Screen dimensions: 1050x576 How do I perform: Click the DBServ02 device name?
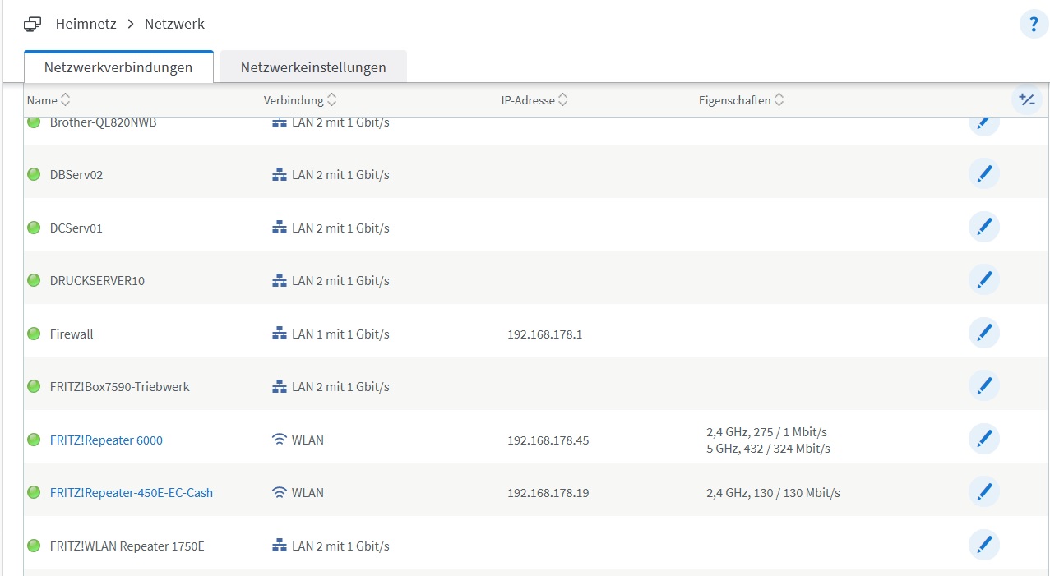(76, 175)
